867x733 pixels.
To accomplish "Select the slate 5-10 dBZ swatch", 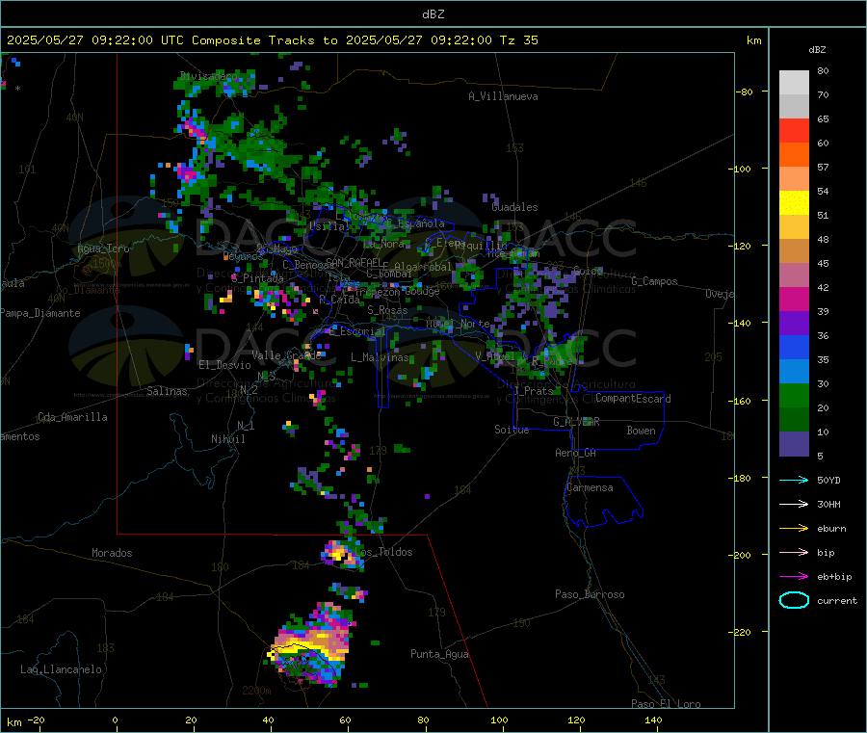I will 794,444.
